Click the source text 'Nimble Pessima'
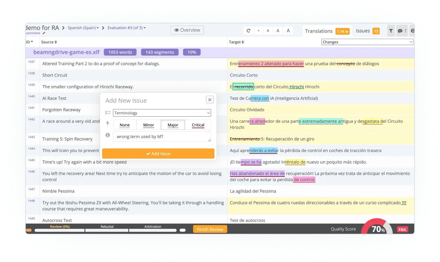 (x=58, y=191)
